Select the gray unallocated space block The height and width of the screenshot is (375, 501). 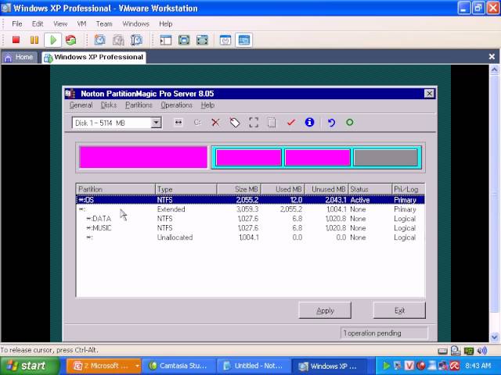click(386, 158)
